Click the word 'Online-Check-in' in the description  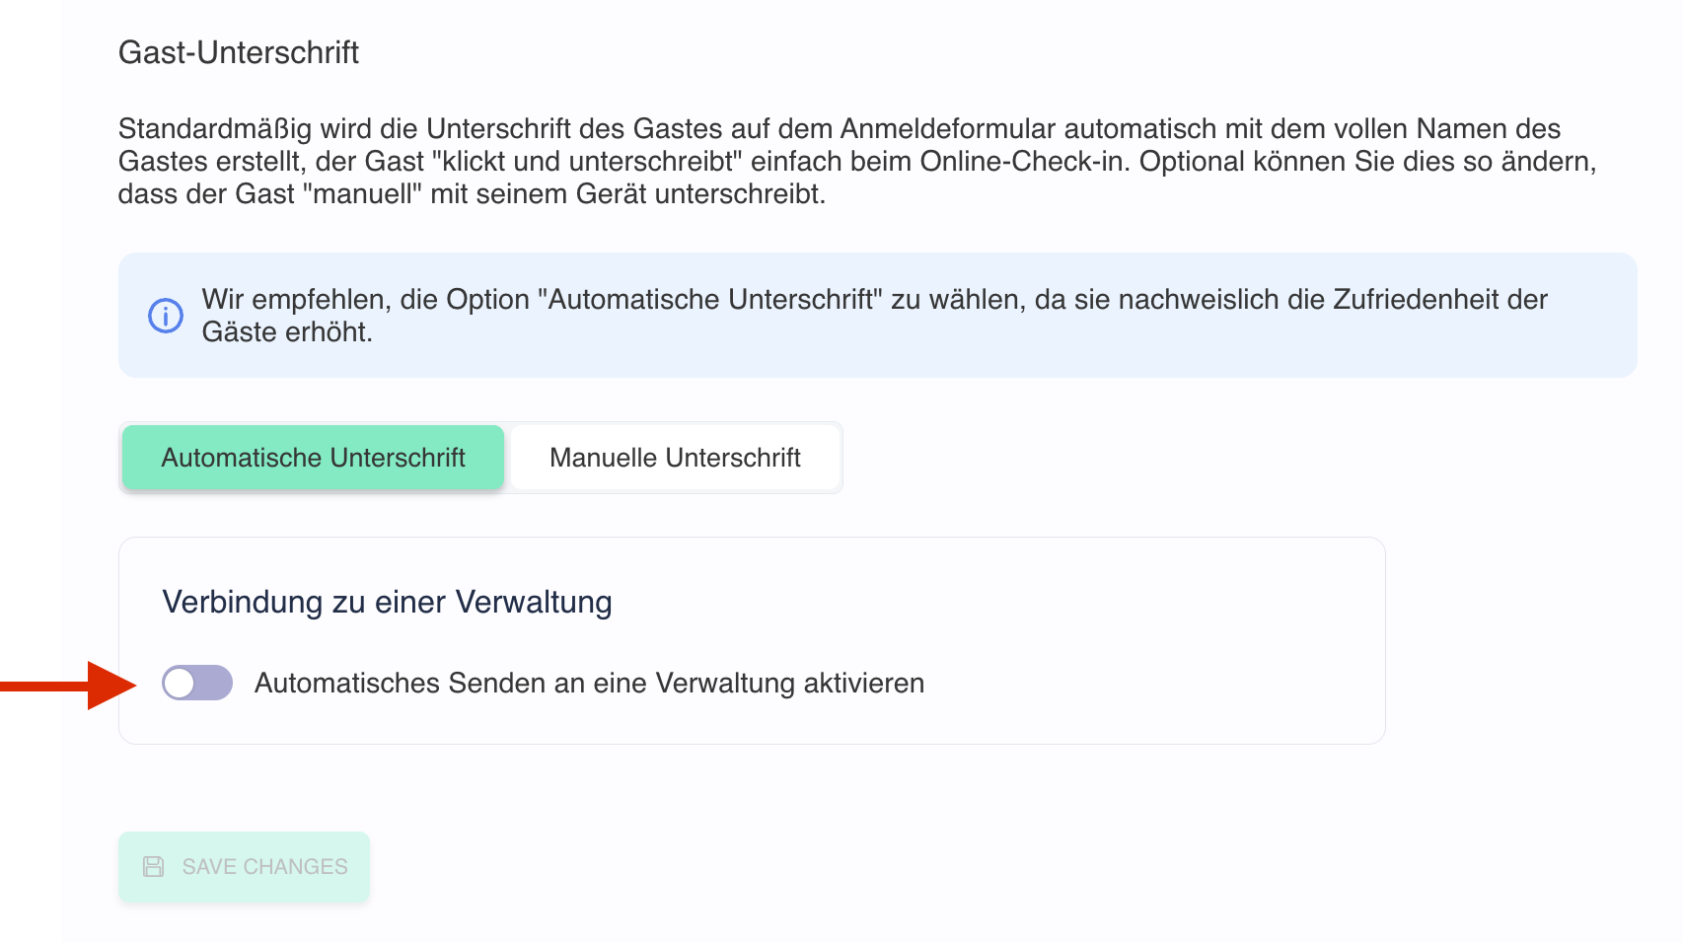pyautogui.click(x=1024, y=162)
